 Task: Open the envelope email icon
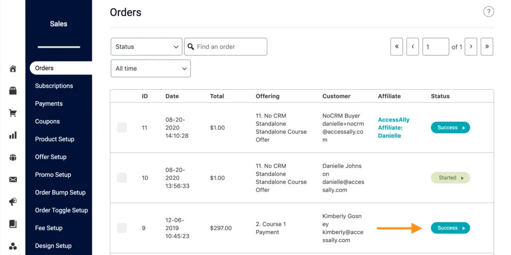point(13,179)
